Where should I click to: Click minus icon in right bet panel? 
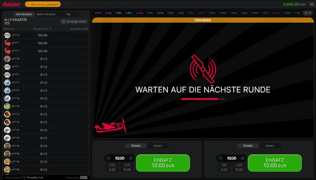coord(220,158)
